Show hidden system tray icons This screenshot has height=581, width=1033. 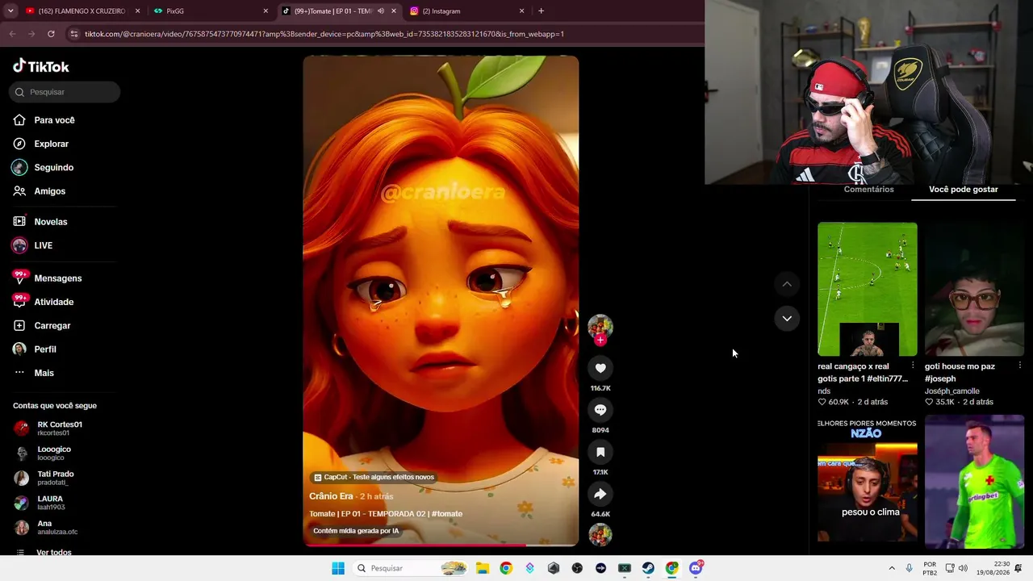pyautogui.click(x=892, y=568)
